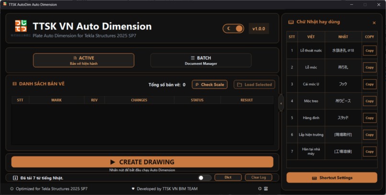Click the info icon in the log bar
386x195 pixels.
(15, 178)
